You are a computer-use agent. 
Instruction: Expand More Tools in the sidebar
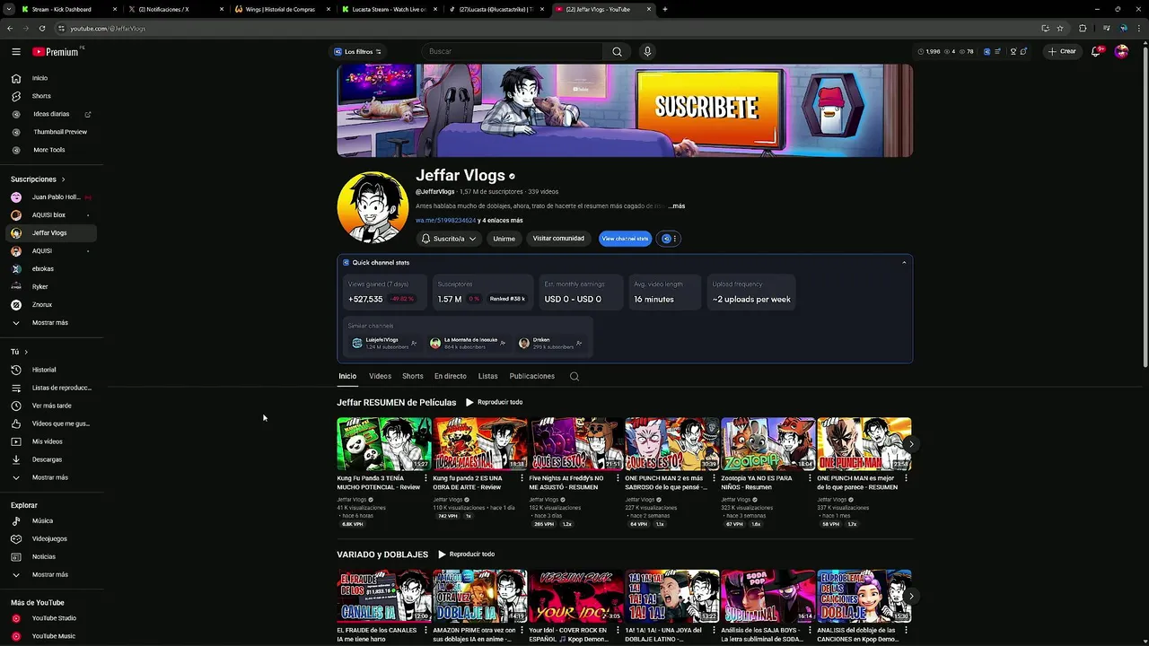[51, 150]
